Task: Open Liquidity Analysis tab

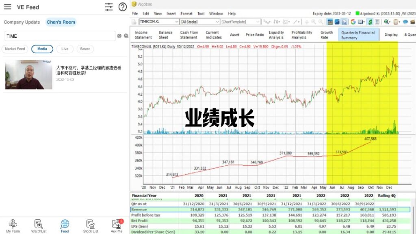Action: click(x=276, y=35)
